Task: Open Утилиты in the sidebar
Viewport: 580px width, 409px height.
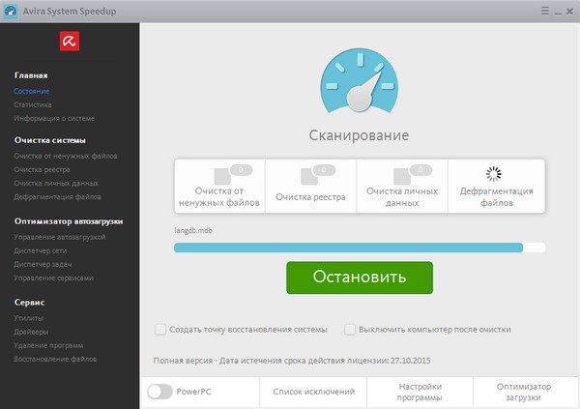Action: [28, 318]
